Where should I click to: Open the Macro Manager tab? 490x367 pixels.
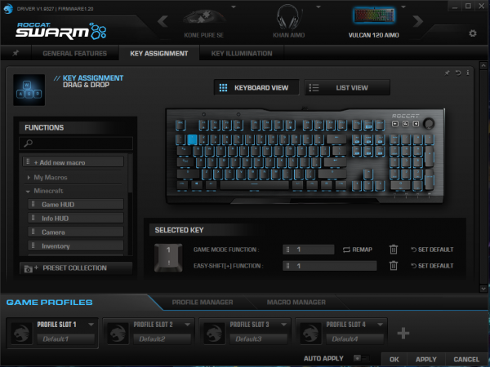click(x=296, y=303)
